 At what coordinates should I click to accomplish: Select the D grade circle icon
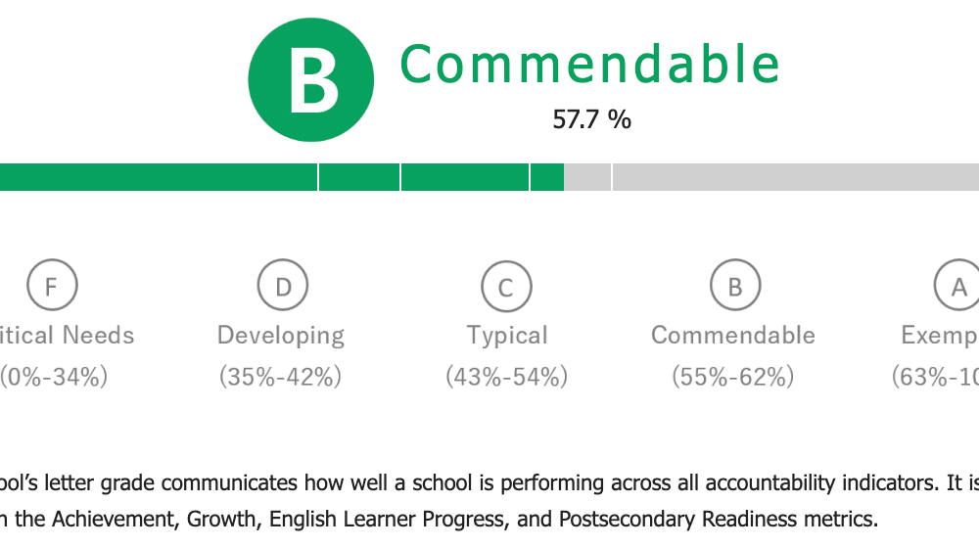[x=283, y=285]
